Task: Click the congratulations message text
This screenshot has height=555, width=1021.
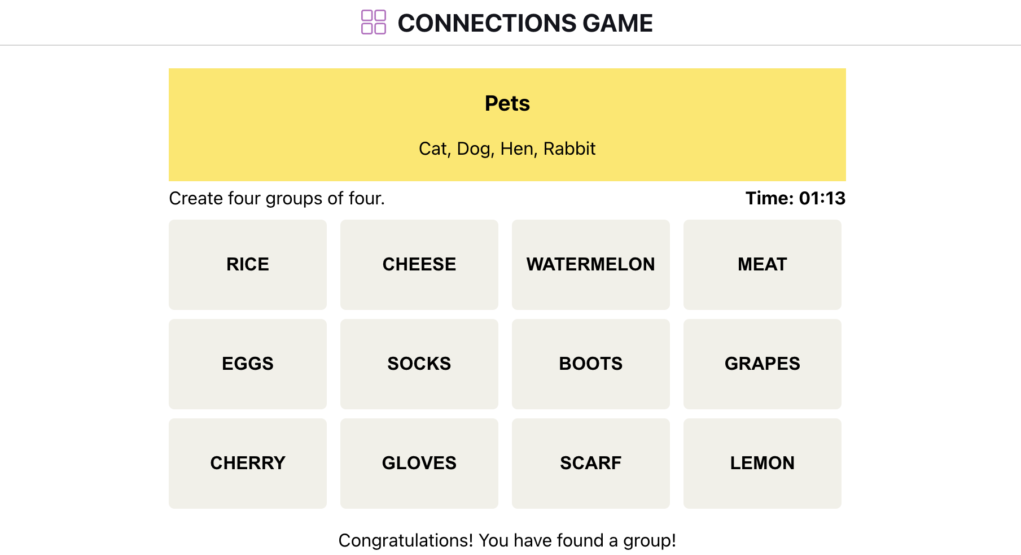Action: click(x=507, y=540)
